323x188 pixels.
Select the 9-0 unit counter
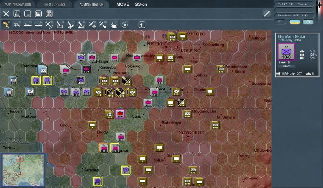coord(159,80)
